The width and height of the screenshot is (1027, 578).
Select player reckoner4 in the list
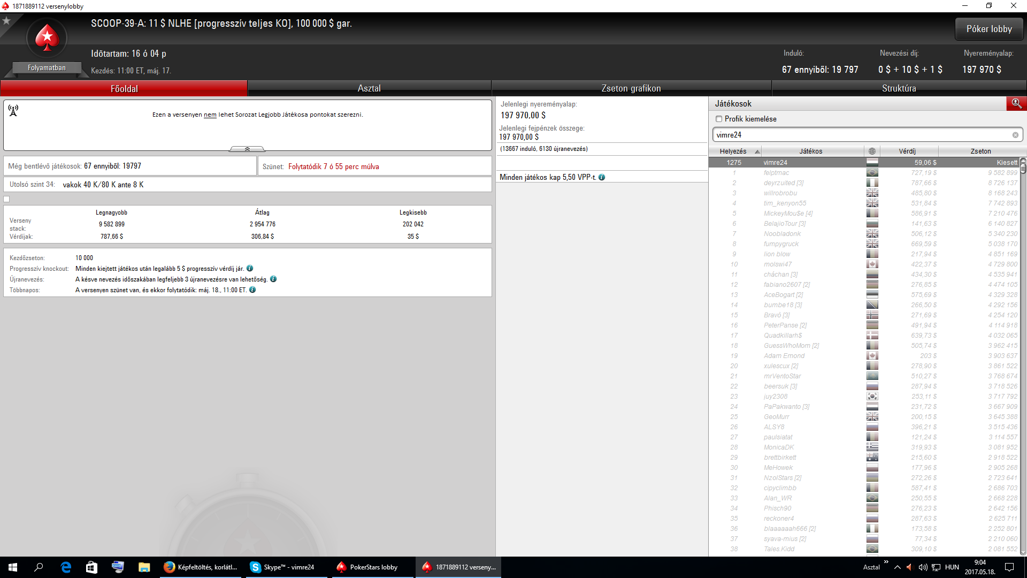pos(864,519)
